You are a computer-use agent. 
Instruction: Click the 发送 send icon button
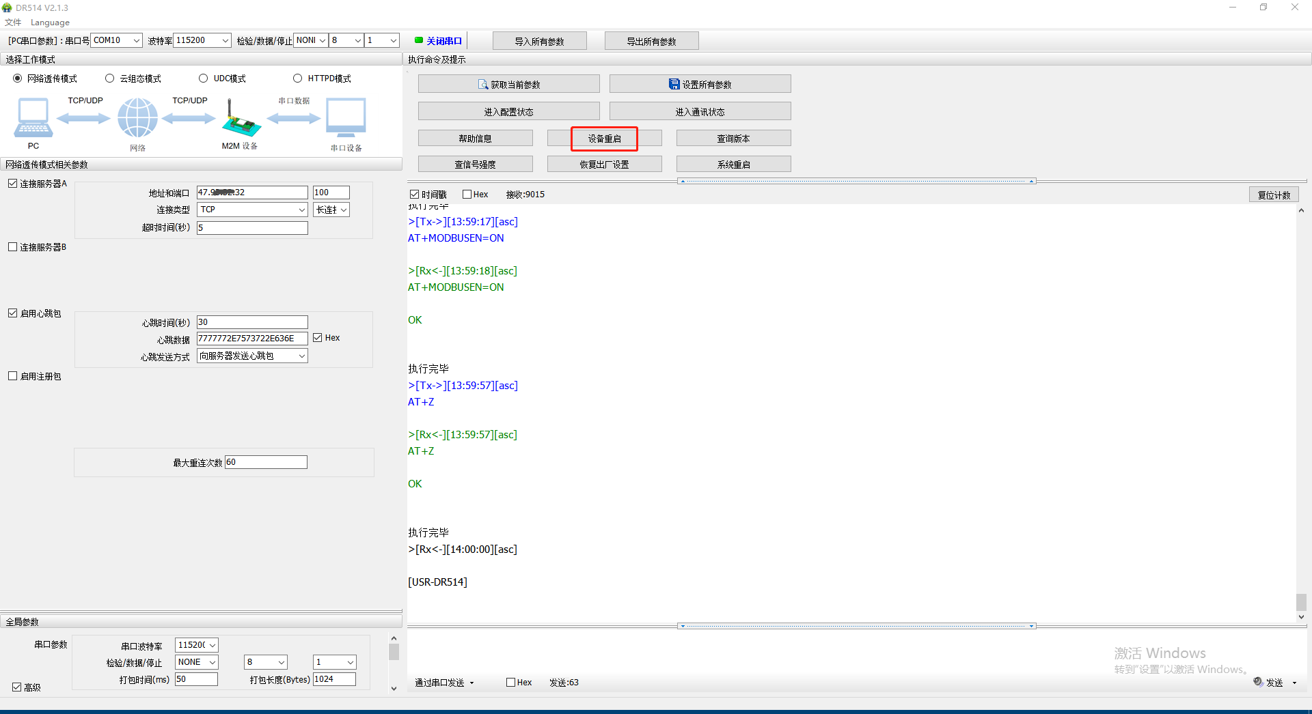click(x=1269, y=682)
